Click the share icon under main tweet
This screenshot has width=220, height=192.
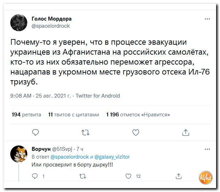[x=186, y=132]
